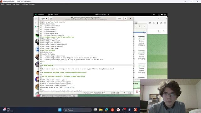Open the browser hamburger menu

click(x=165, y=23)
